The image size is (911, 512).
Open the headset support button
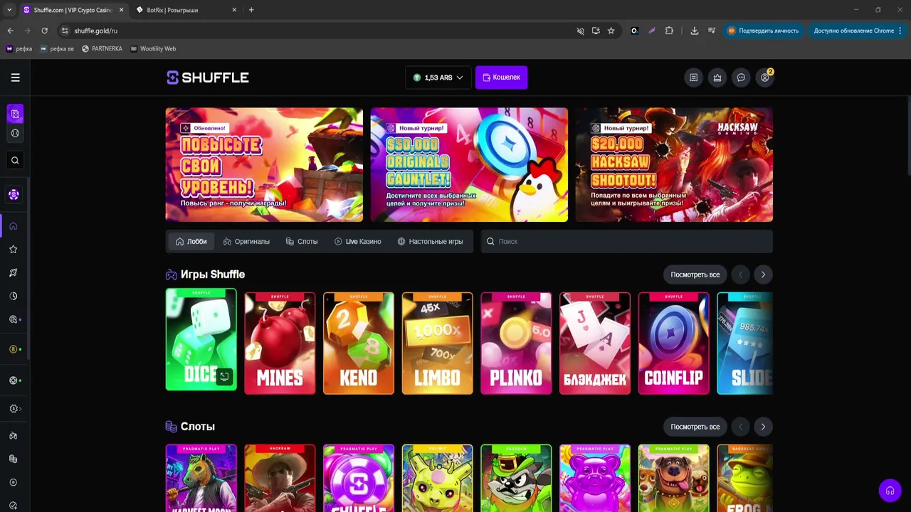[x=890, y=491]
